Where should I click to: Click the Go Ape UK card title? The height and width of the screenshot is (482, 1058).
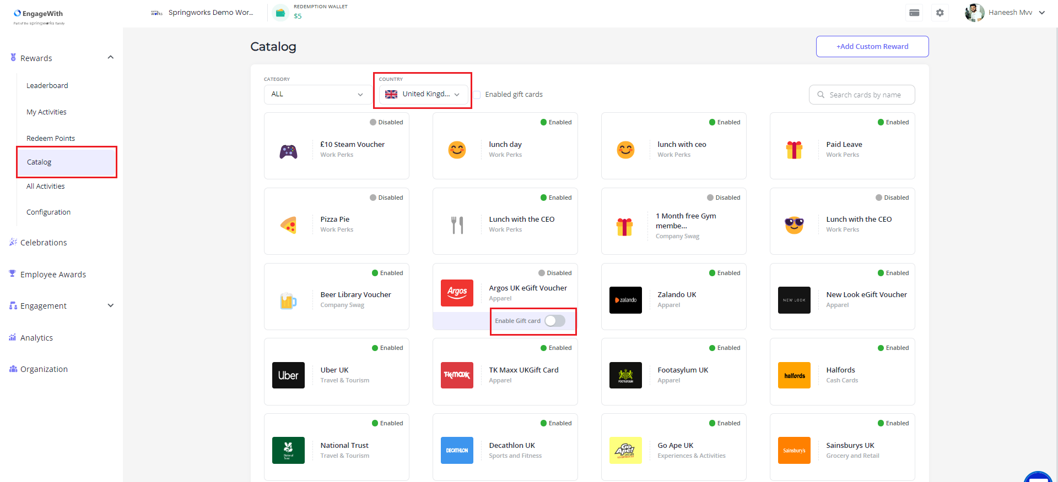coord(676,445)
